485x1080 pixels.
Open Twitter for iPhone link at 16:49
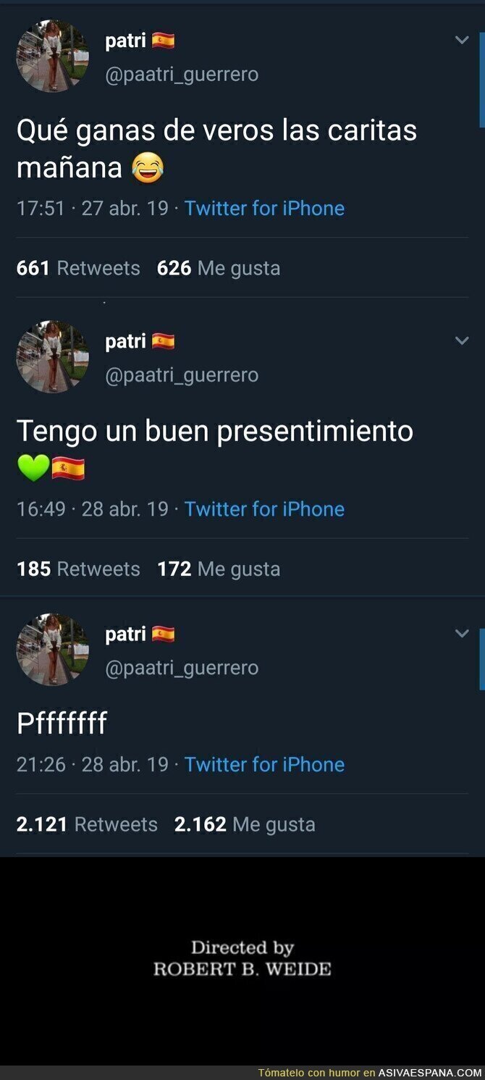(x=264, y=509)
